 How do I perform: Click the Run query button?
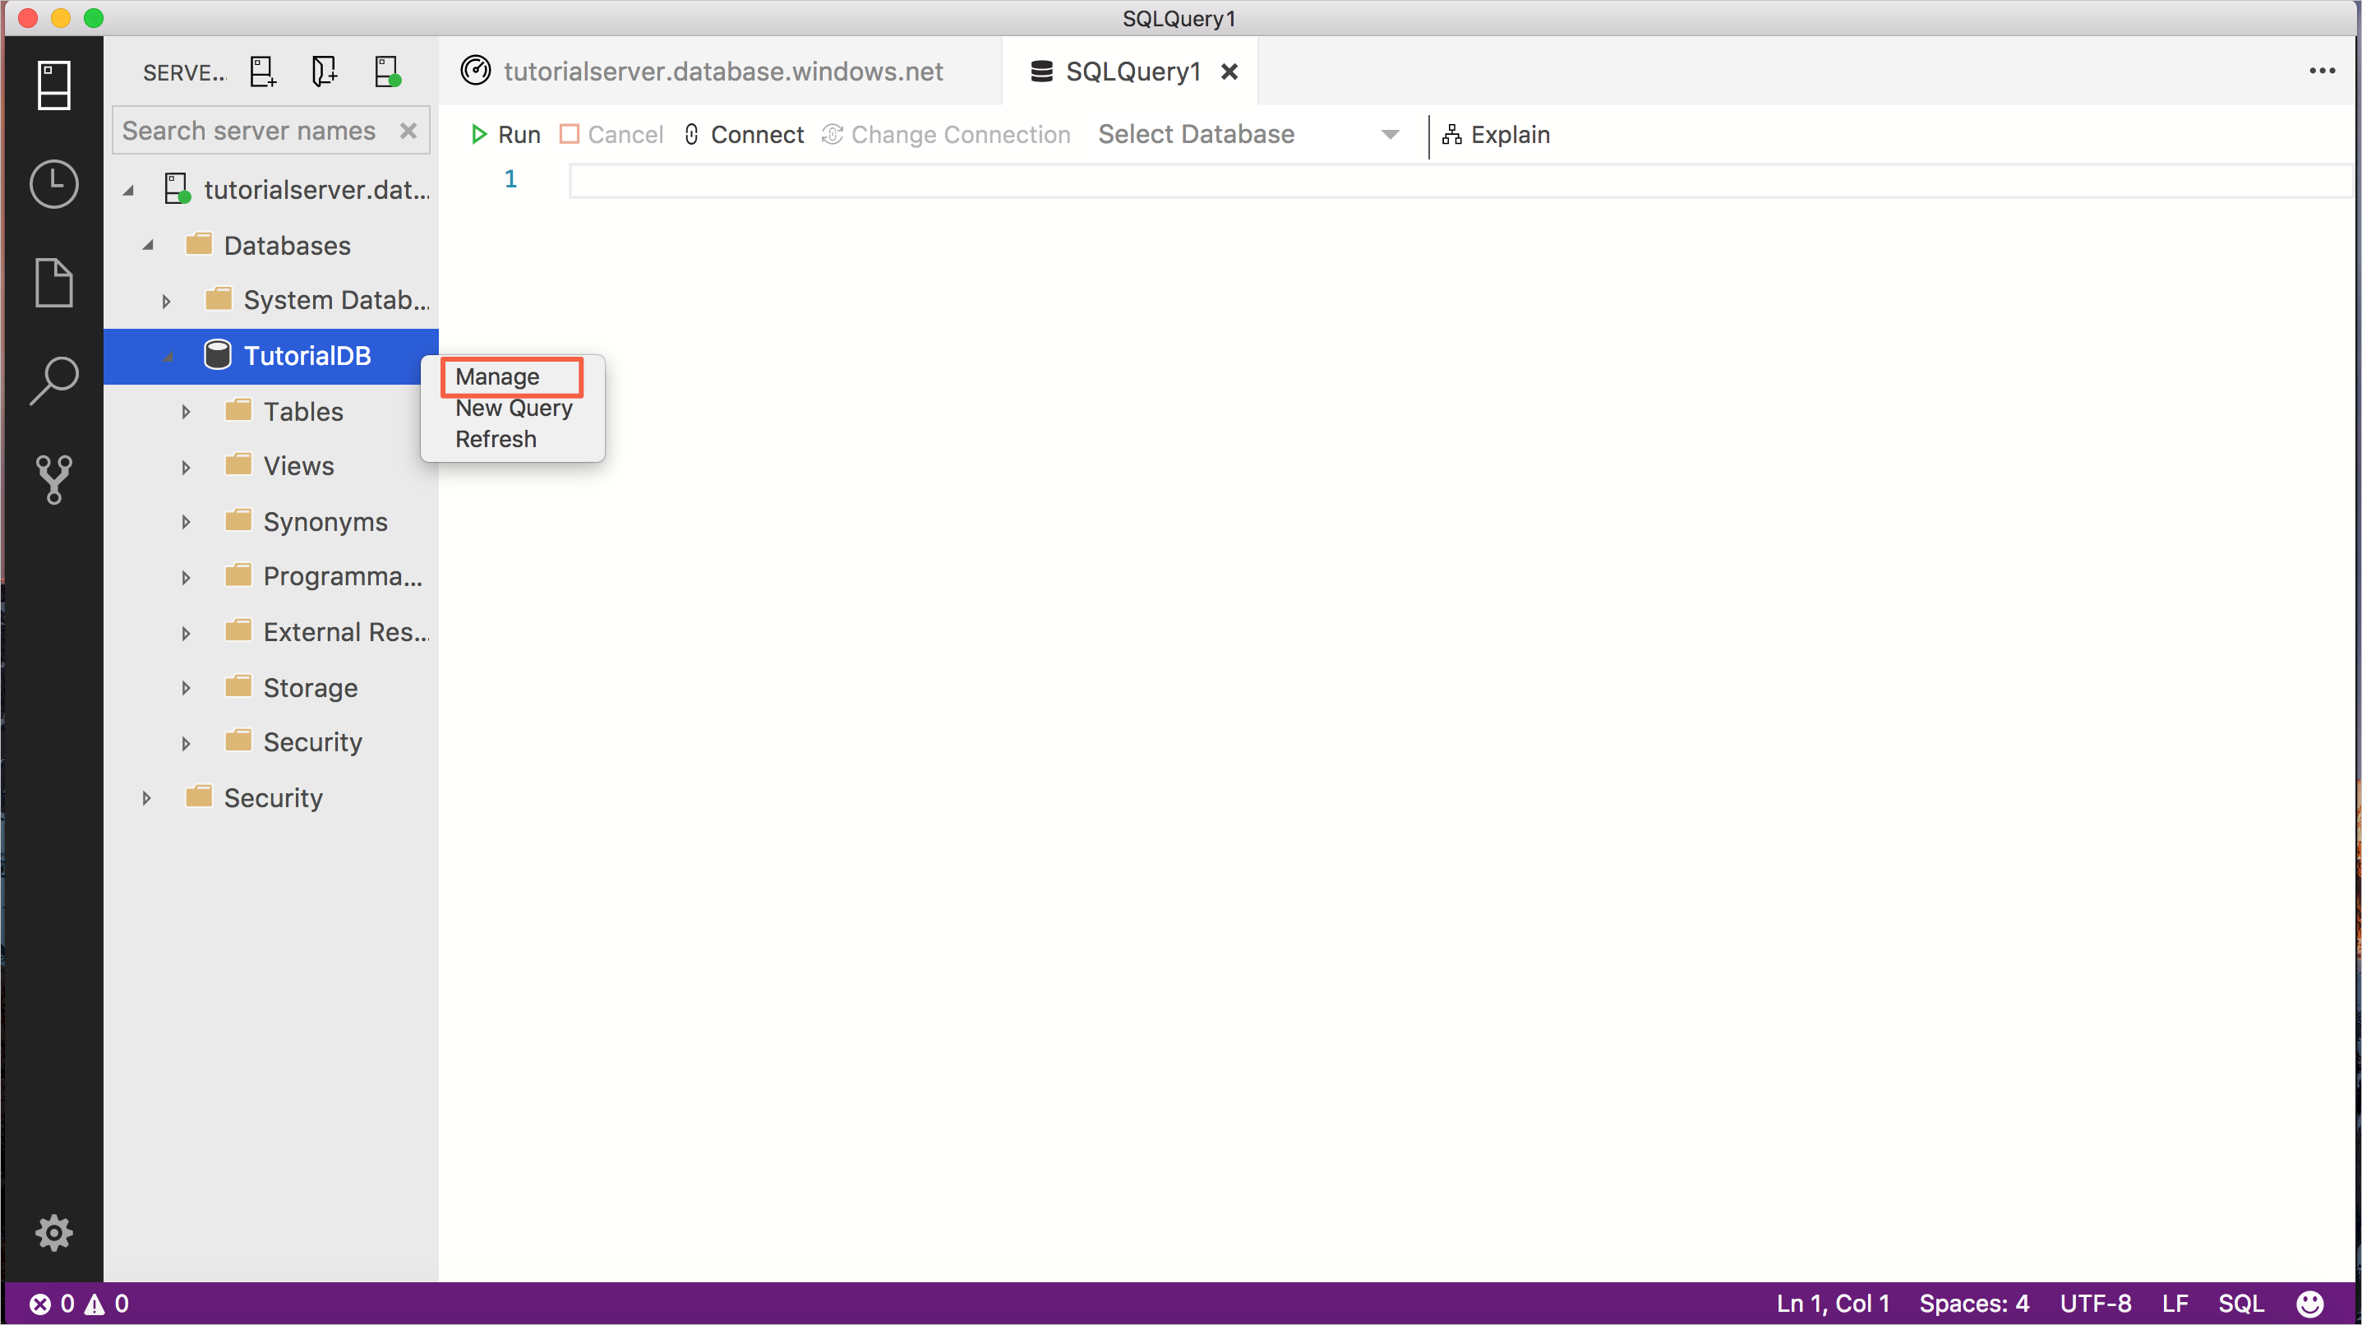(506, 133)
